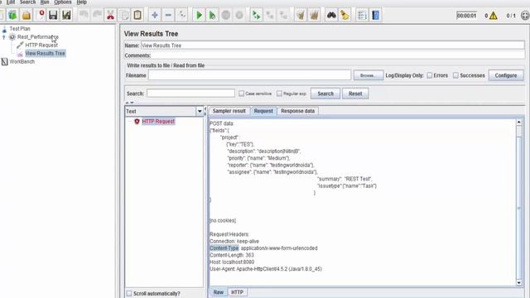530x298 pixels.
Task: Select WorkBench in tree
Action: (x=22, y=61)
